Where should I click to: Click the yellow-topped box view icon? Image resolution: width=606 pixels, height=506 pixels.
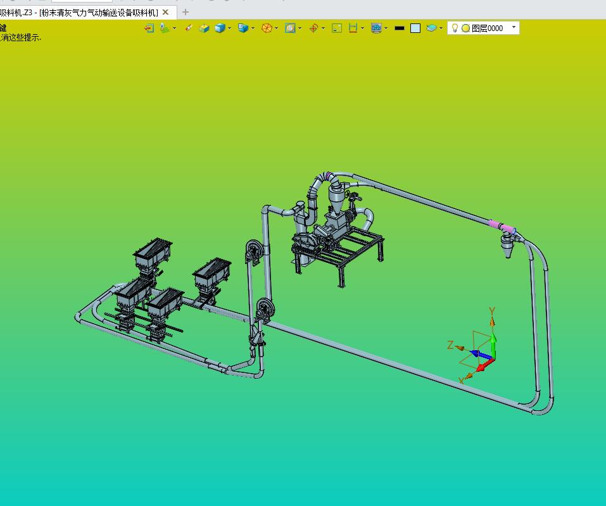204,28
